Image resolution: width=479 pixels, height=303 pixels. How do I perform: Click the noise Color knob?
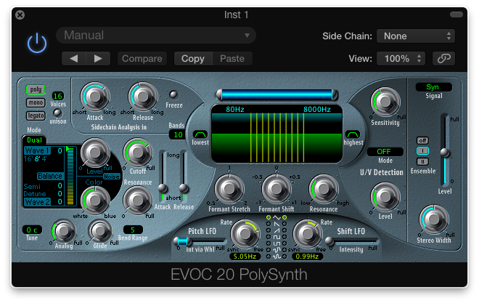(x=95, y=201)
